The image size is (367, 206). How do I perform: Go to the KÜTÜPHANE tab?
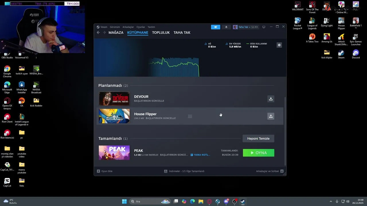138,33
